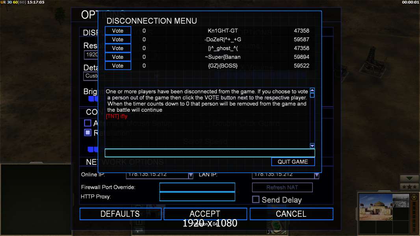This screenshot has width=420, height=236.
Task: Open the Resolution dropdown showing 1920
Action: (x=91, y=55)
